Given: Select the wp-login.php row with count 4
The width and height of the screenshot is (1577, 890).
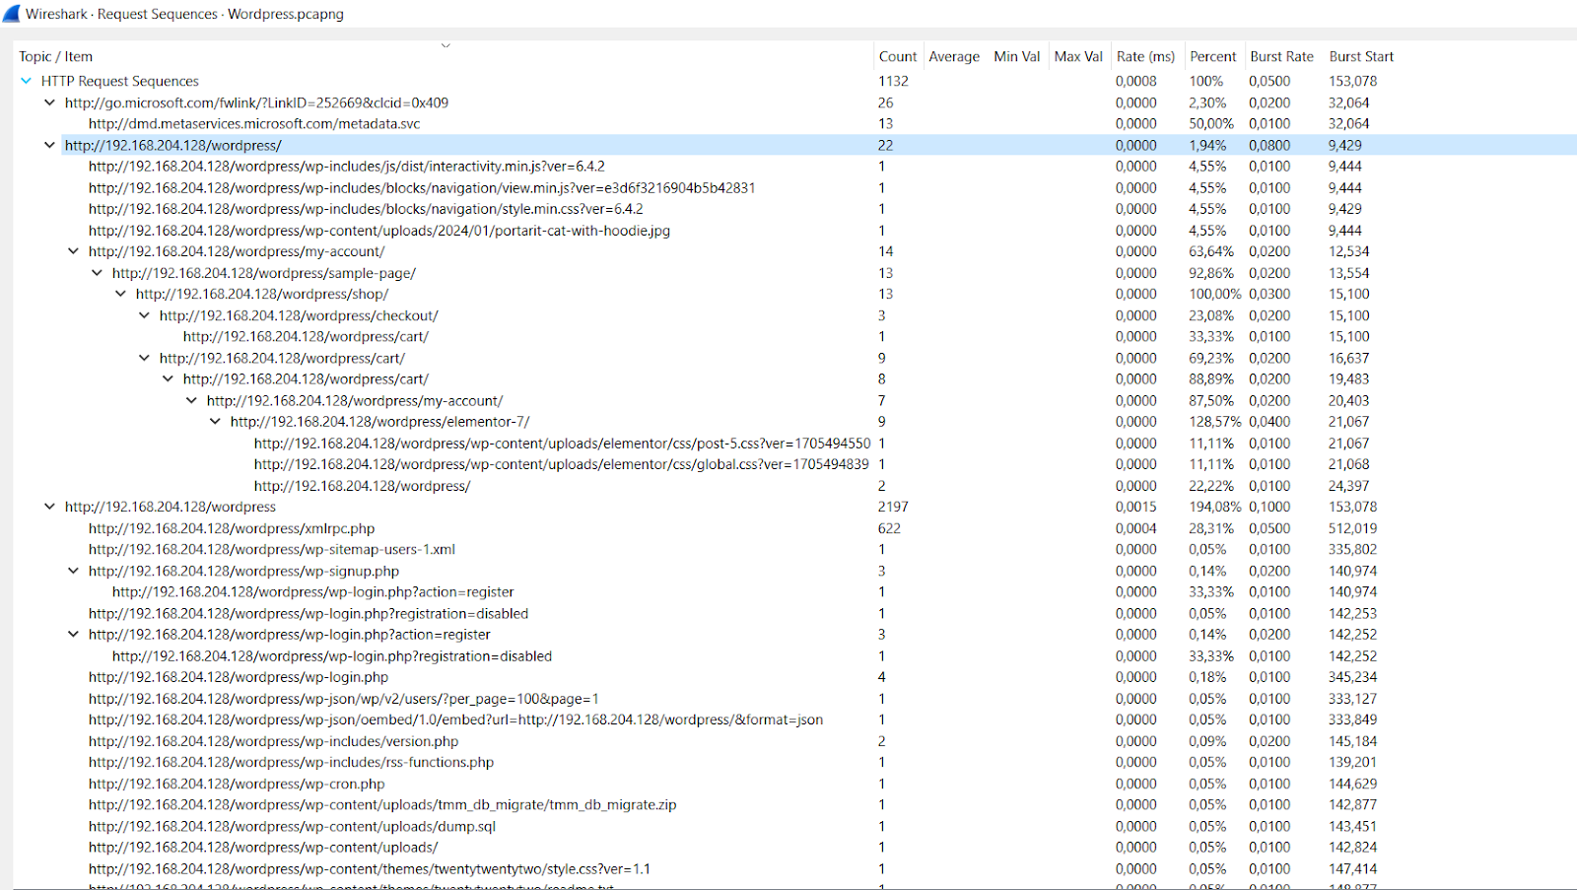Looking at the screenshot, I should point(794,677).
